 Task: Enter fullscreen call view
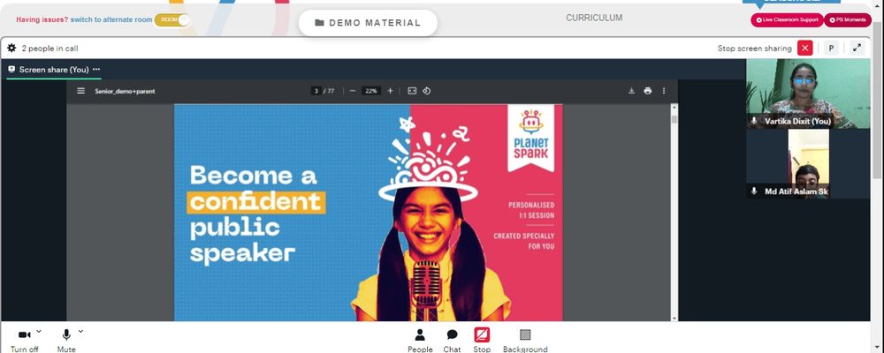click(857, 48)
